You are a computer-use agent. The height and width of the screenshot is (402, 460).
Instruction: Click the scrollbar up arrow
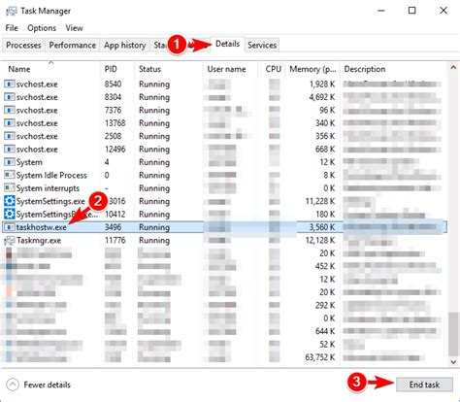click(453, 68)
